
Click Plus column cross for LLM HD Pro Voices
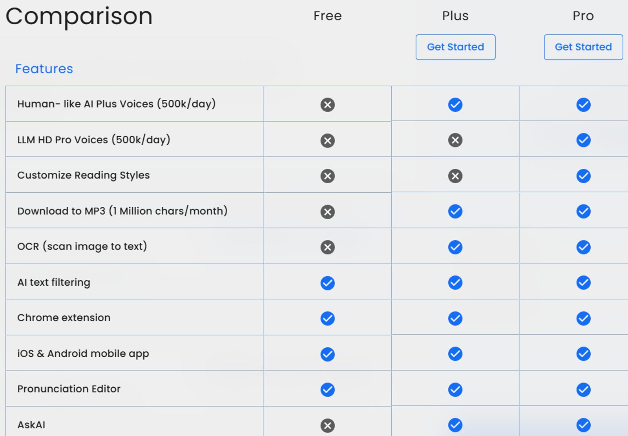point(455,140)
